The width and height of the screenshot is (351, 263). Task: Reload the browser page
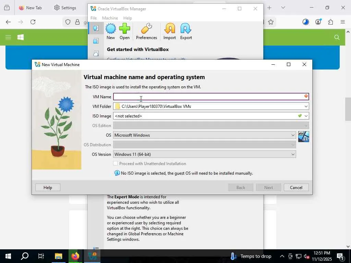click(x=33, y=22)
